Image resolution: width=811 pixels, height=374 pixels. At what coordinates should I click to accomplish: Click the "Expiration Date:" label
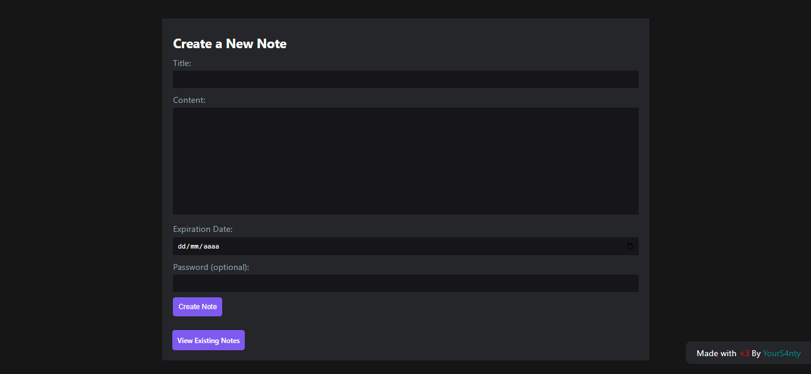click(203, 229)
